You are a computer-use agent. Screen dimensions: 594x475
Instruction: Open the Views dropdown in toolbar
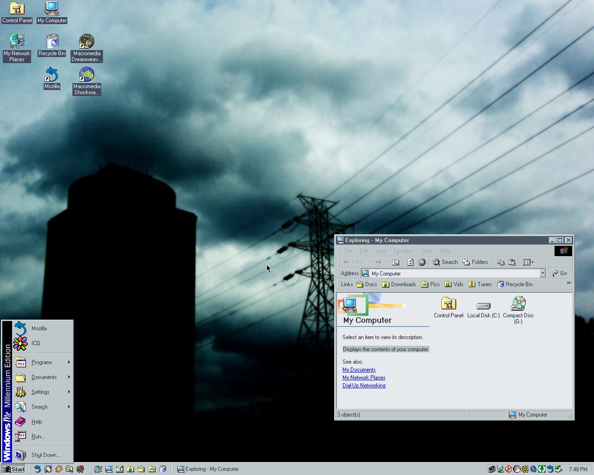click(x=528, y=262)
